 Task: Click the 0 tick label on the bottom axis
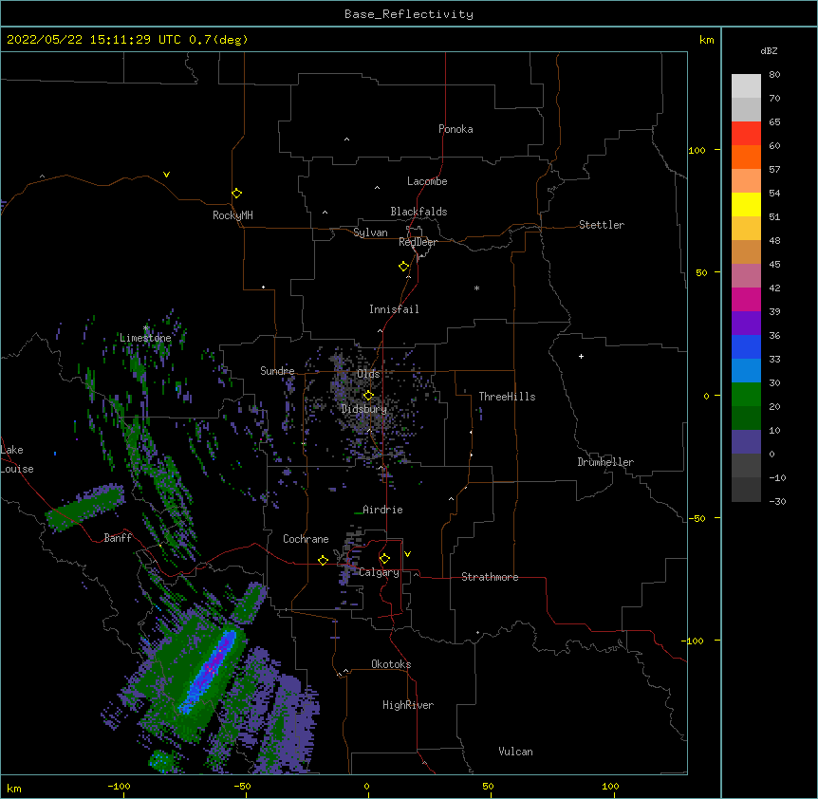366,786
